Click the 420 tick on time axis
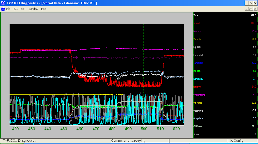Image resolution: width=258 pixels, height=144 pixels. pyautogui.click(x=15, y=129)
